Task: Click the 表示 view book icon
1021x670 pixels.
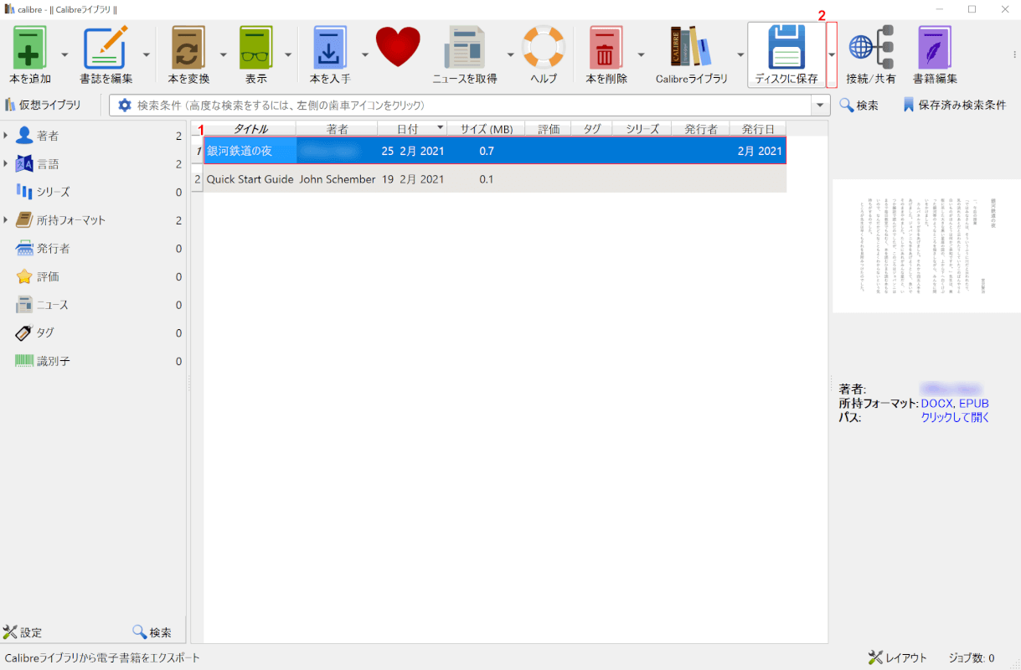Action: 255,48
